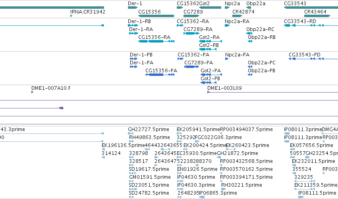Select the Got2 gene label
Image resolution: width=338 pixels, height=199 pixels.
(x=205, y=4)
